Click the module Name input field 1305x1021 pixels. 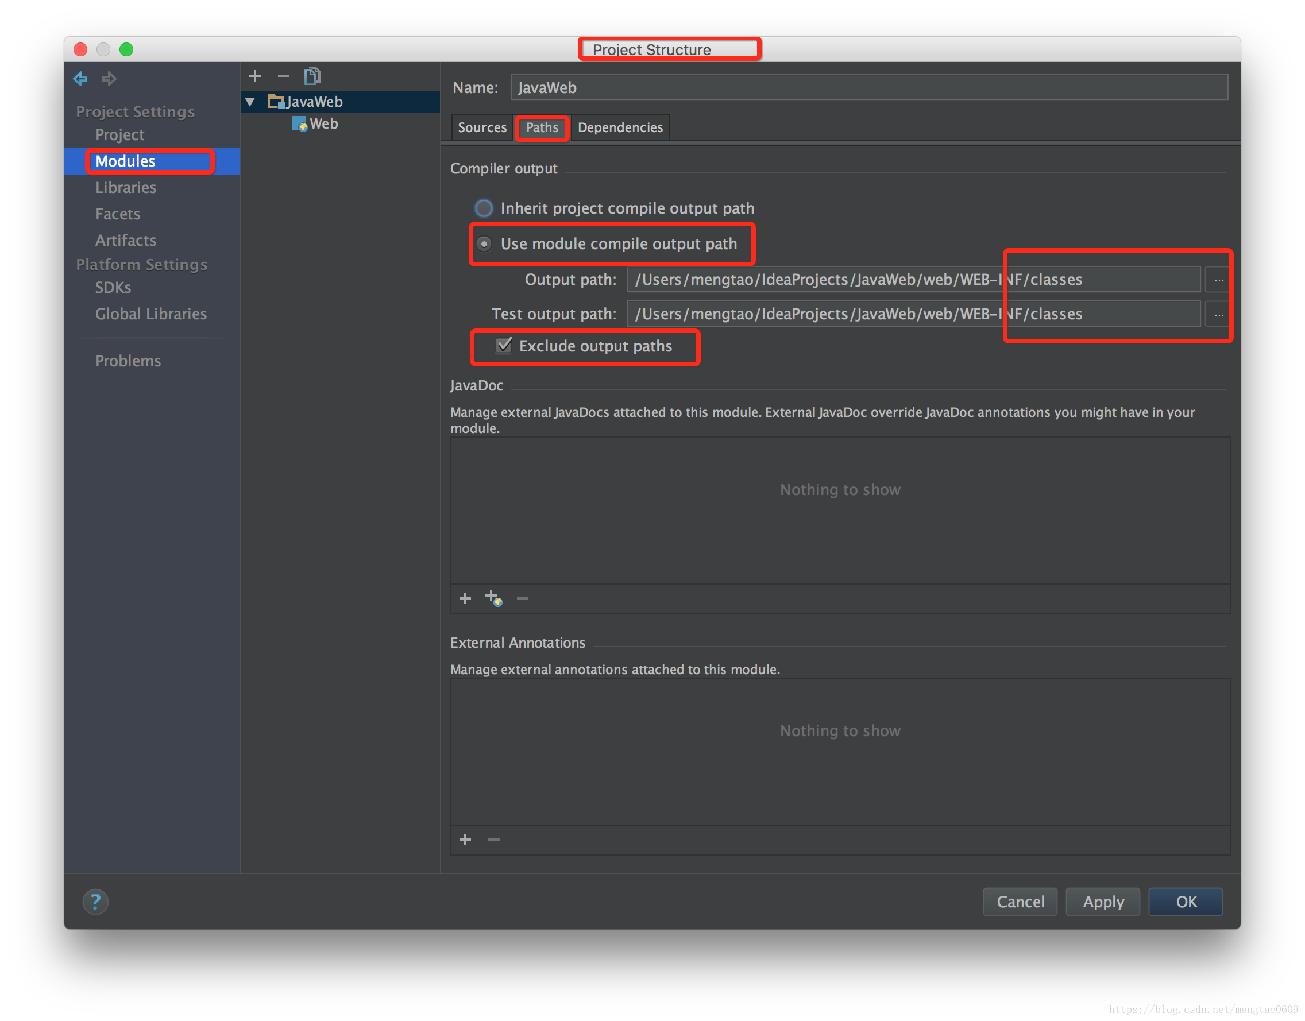click(869, 88)
